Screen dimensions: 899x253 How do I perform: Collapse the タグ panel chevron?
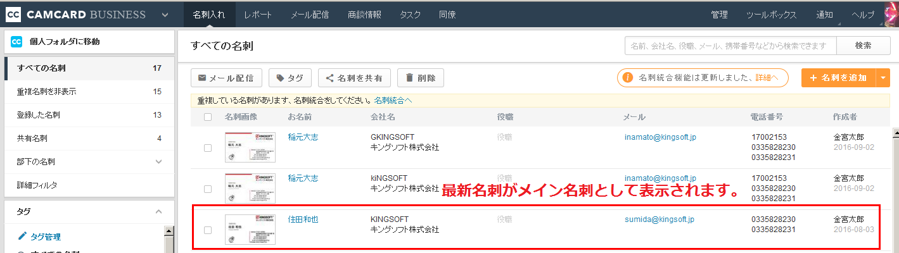pos(158,211)
